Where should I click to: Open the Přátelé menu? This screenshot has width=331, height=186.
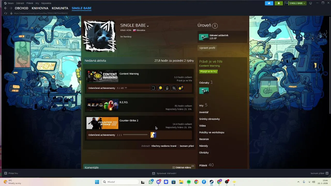tap(30, 3)
